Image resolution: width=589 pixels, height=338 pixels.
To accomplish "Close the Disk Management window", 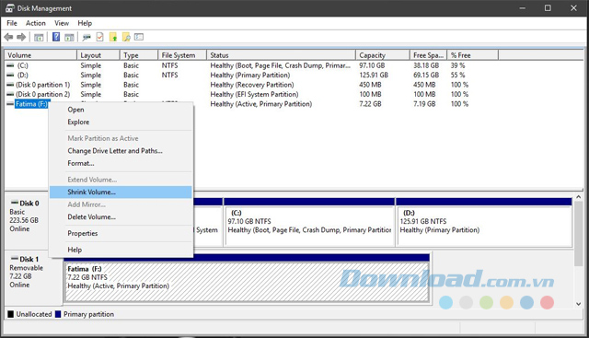I will coord(573,8).
